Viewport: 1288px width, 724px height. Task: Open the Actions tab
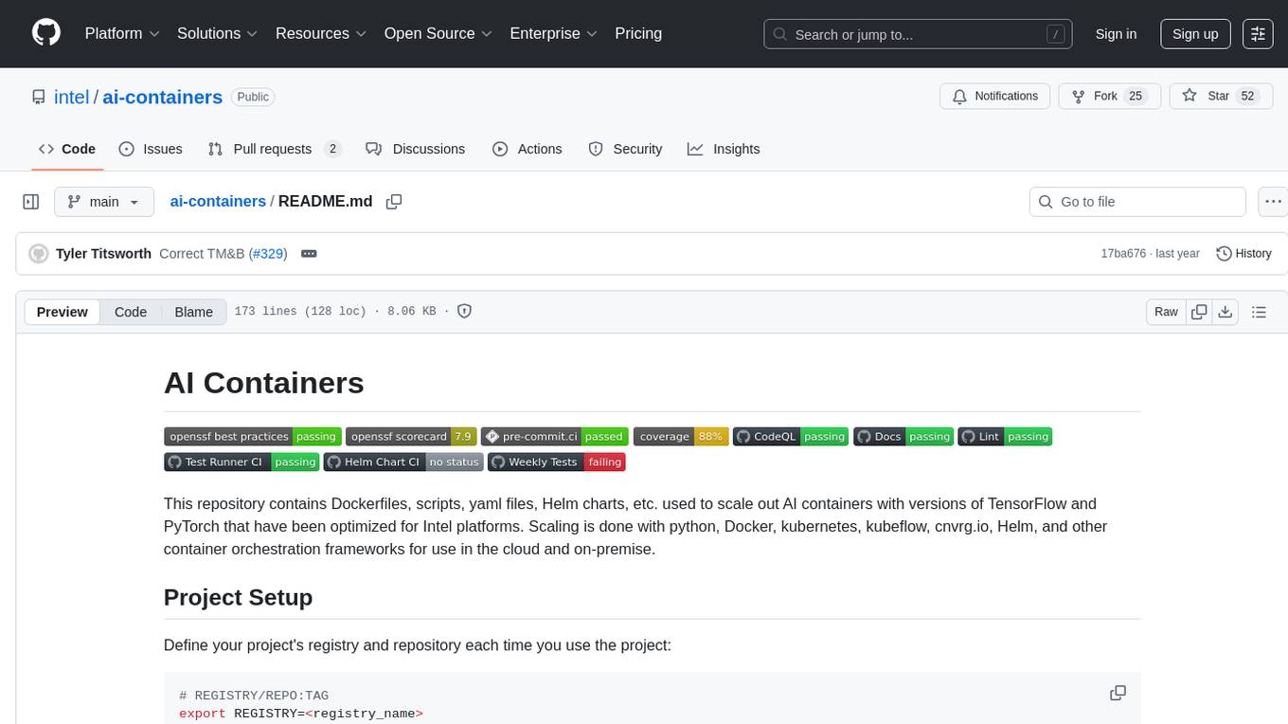click(528, 149)
